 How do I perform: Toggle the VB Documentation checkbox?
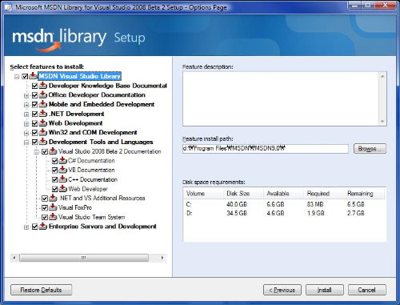(54, 171)
